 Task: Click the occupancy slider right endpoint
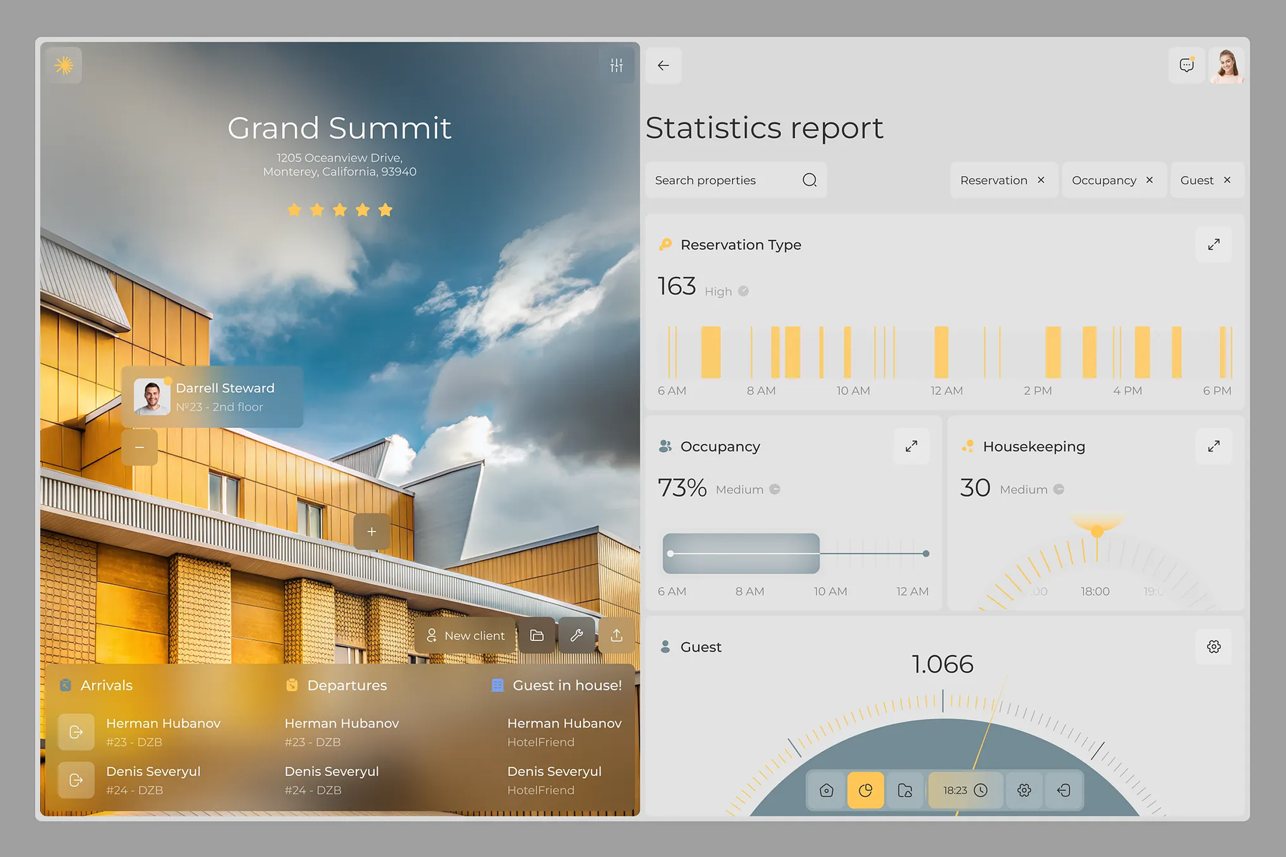click(926, 554)
